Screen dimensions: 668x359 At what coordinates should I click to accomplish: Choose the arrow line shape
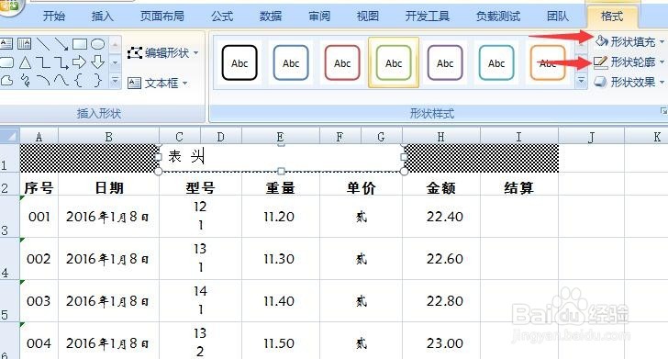[x=61, y=43]
